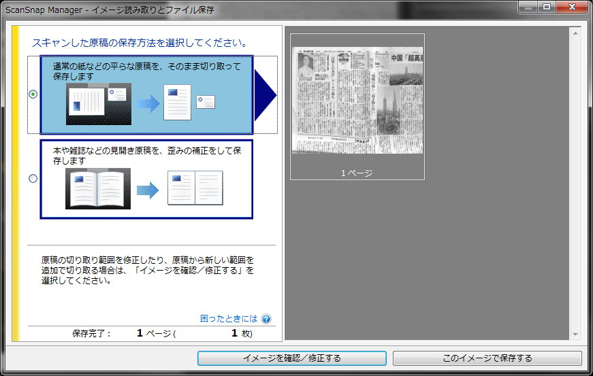The height and width of the screenshot is (376, 593).
Task: Open the 困ったときには help link
Action: [229, 319]
